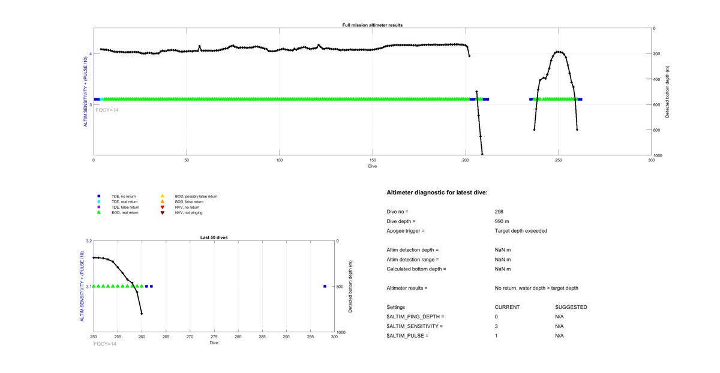Click the 'Dive' x-axis label of Last 50 dives

pos(214,342)
